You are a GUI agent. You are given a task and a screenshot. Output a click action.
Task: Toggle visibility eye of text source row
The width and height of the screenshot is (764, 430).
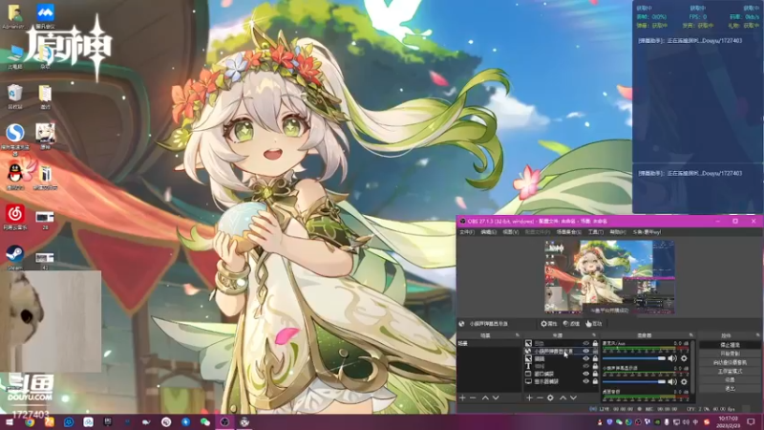pyautogui.click(x=586, y=366)
